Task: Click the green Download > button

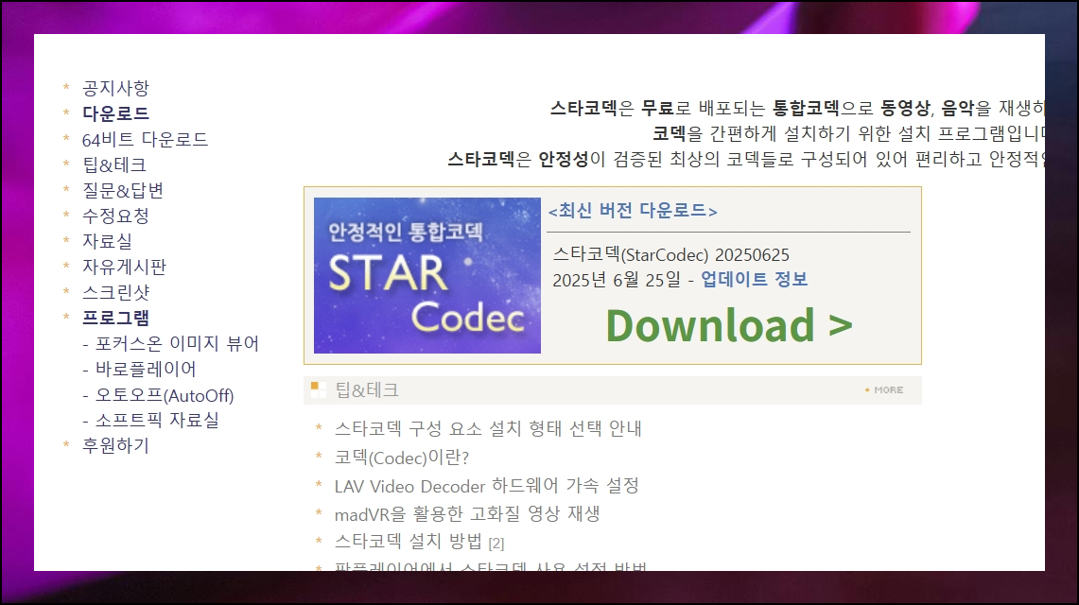Action: click(x=729, y=325)
